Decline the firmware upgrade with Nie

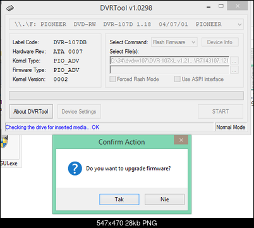click(x=164, y=200)
